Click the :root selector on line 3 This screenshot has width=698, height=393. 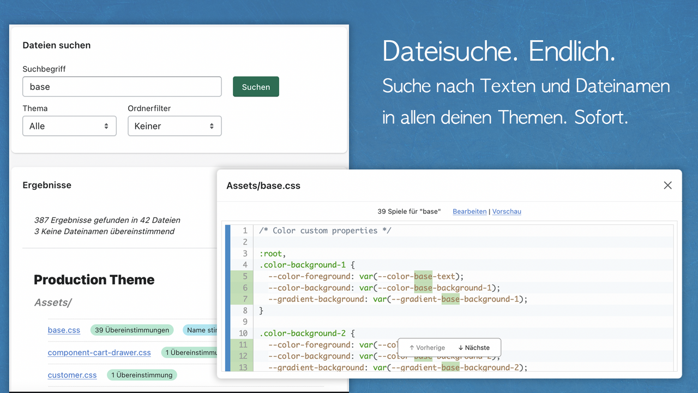coord(273,253)
